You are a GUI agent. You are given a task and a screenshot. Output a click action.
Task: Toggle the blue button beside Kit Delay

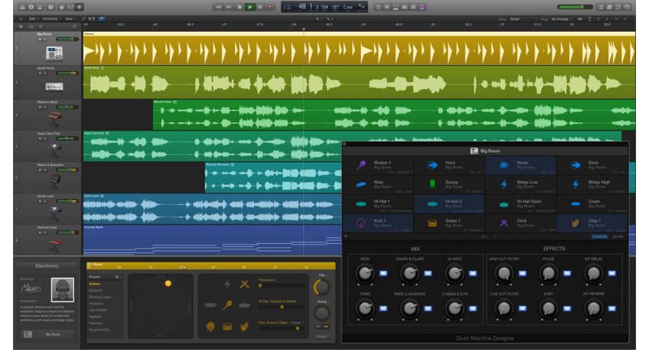[612, 273]
